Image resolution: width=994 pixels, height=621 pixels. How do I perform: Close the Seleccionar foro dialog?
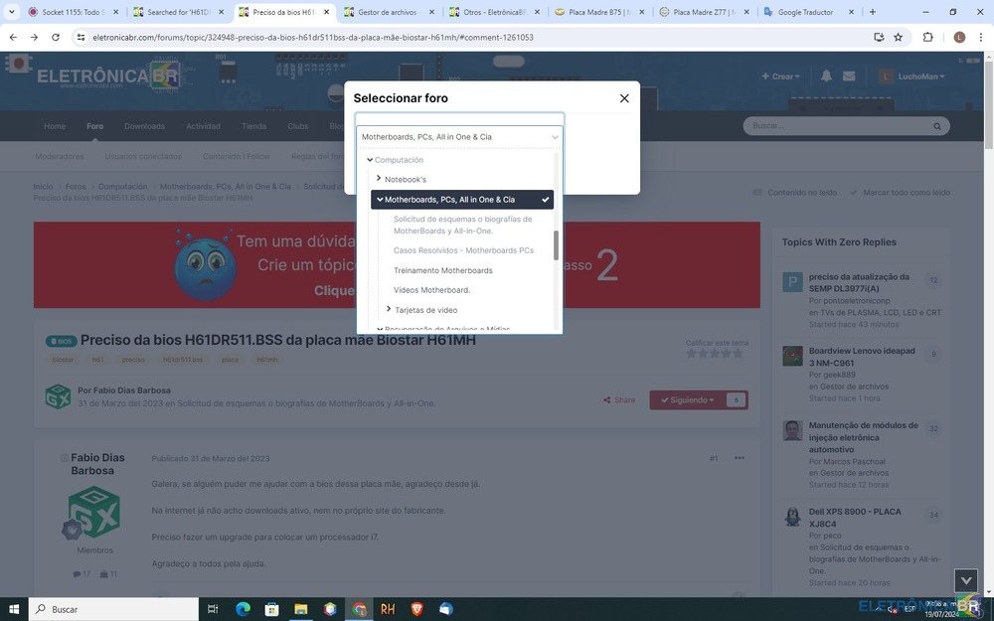pos(624,98)
